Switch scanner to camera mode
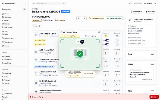 click(x=78, y=42)
